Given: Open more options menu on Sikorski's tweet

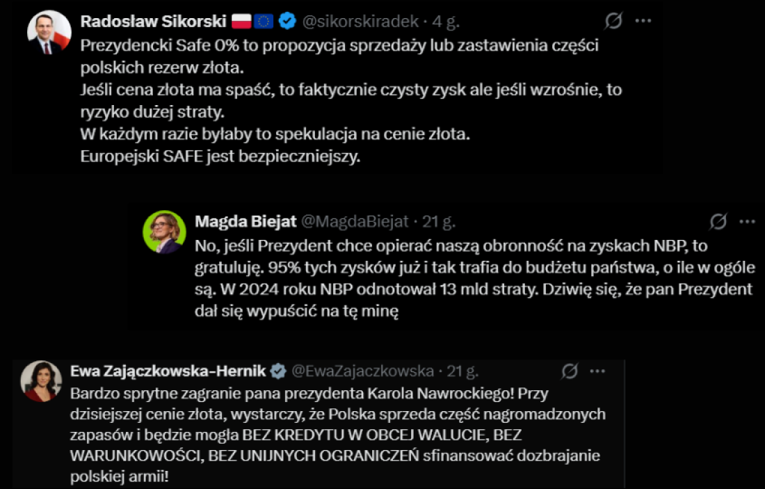Looking at the screenshot, I should pyautogui.click(x=643, y=22).
